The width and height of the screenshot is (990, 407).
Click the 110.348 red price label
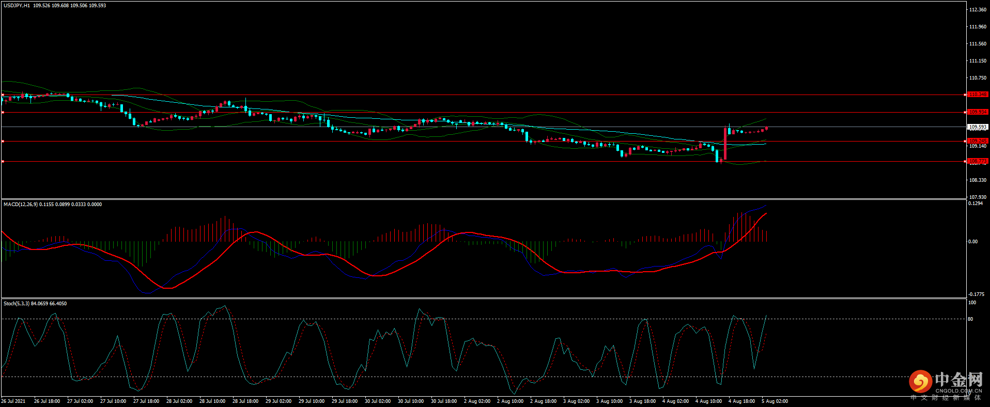click(977, 95)
